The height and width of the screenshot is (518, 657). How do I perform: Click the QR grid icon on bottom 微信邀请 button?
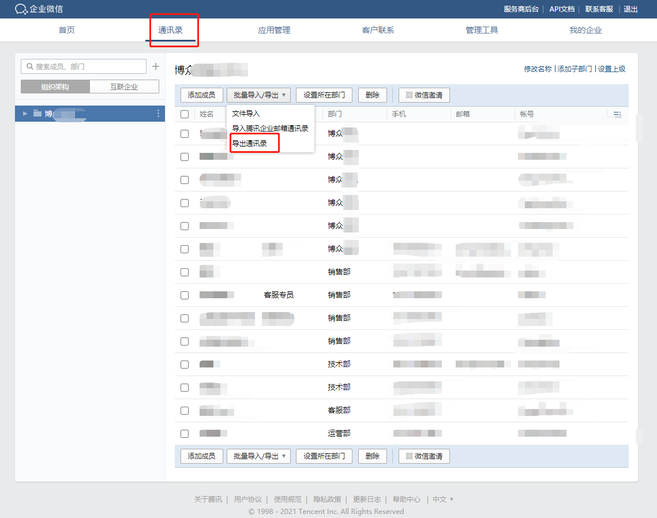[410, 456]
